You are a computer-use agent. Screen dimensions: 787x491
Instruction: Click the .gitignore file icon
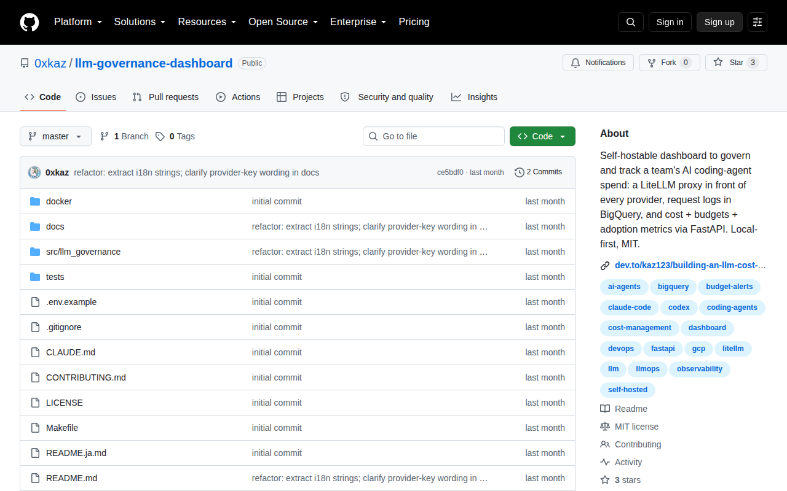tap(35, 327)
